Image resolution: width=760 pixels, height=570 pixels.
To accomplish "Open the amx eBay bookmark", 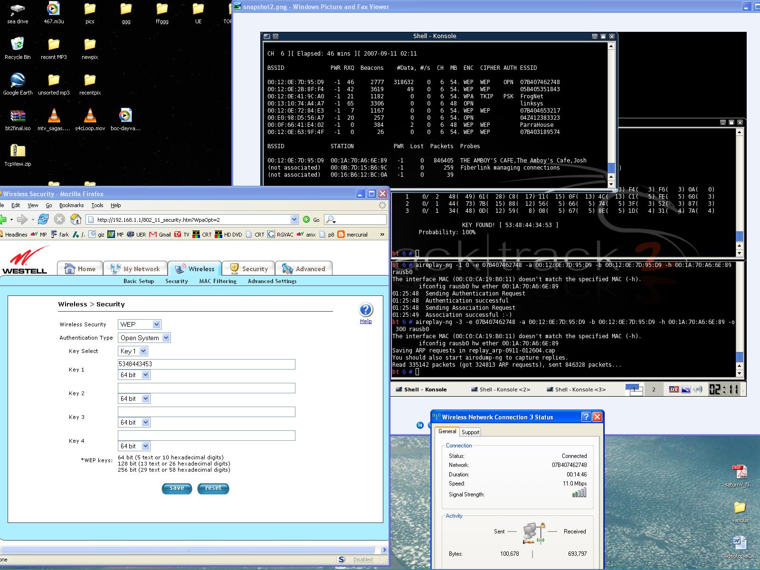I will pos(306,234).
